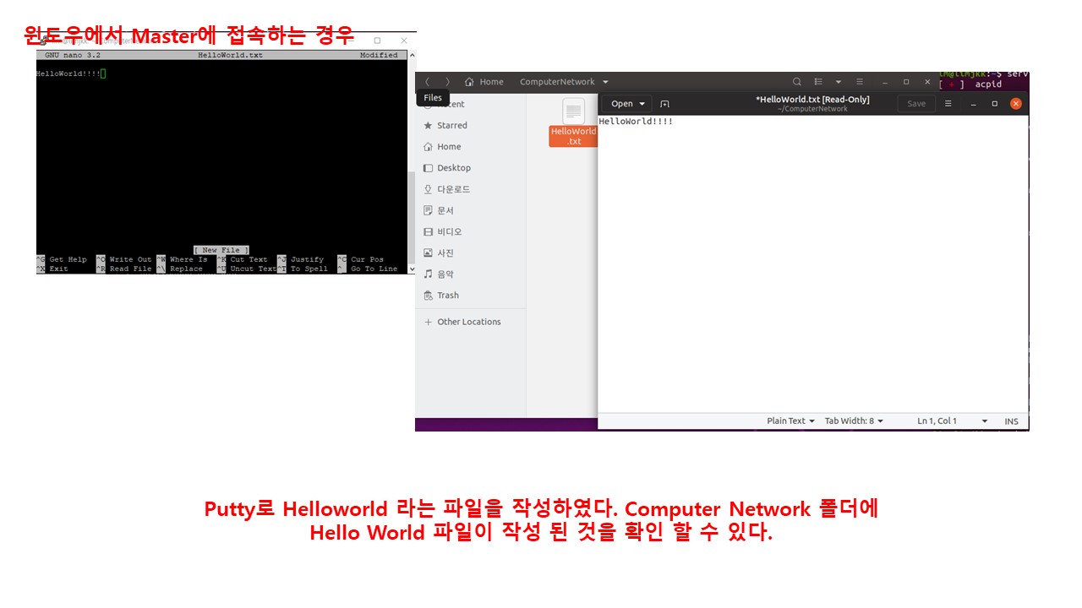Click 'Replace' shortcut text in nano
The image size is (1082, 608).
[x=186, y=269]
